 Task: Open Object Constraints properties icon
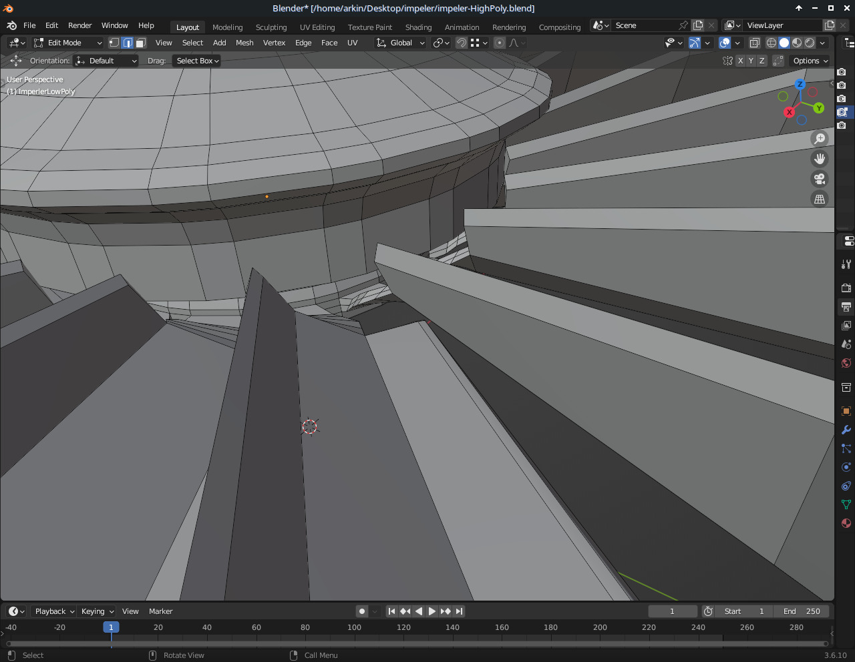[x=846, y=486]
